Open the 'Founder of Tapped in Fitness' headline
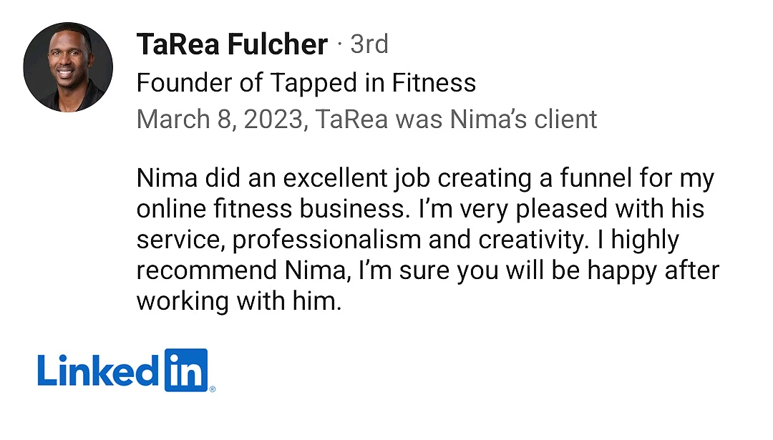The height and width of the screenshot is (440, 773). tap(306, 83)
